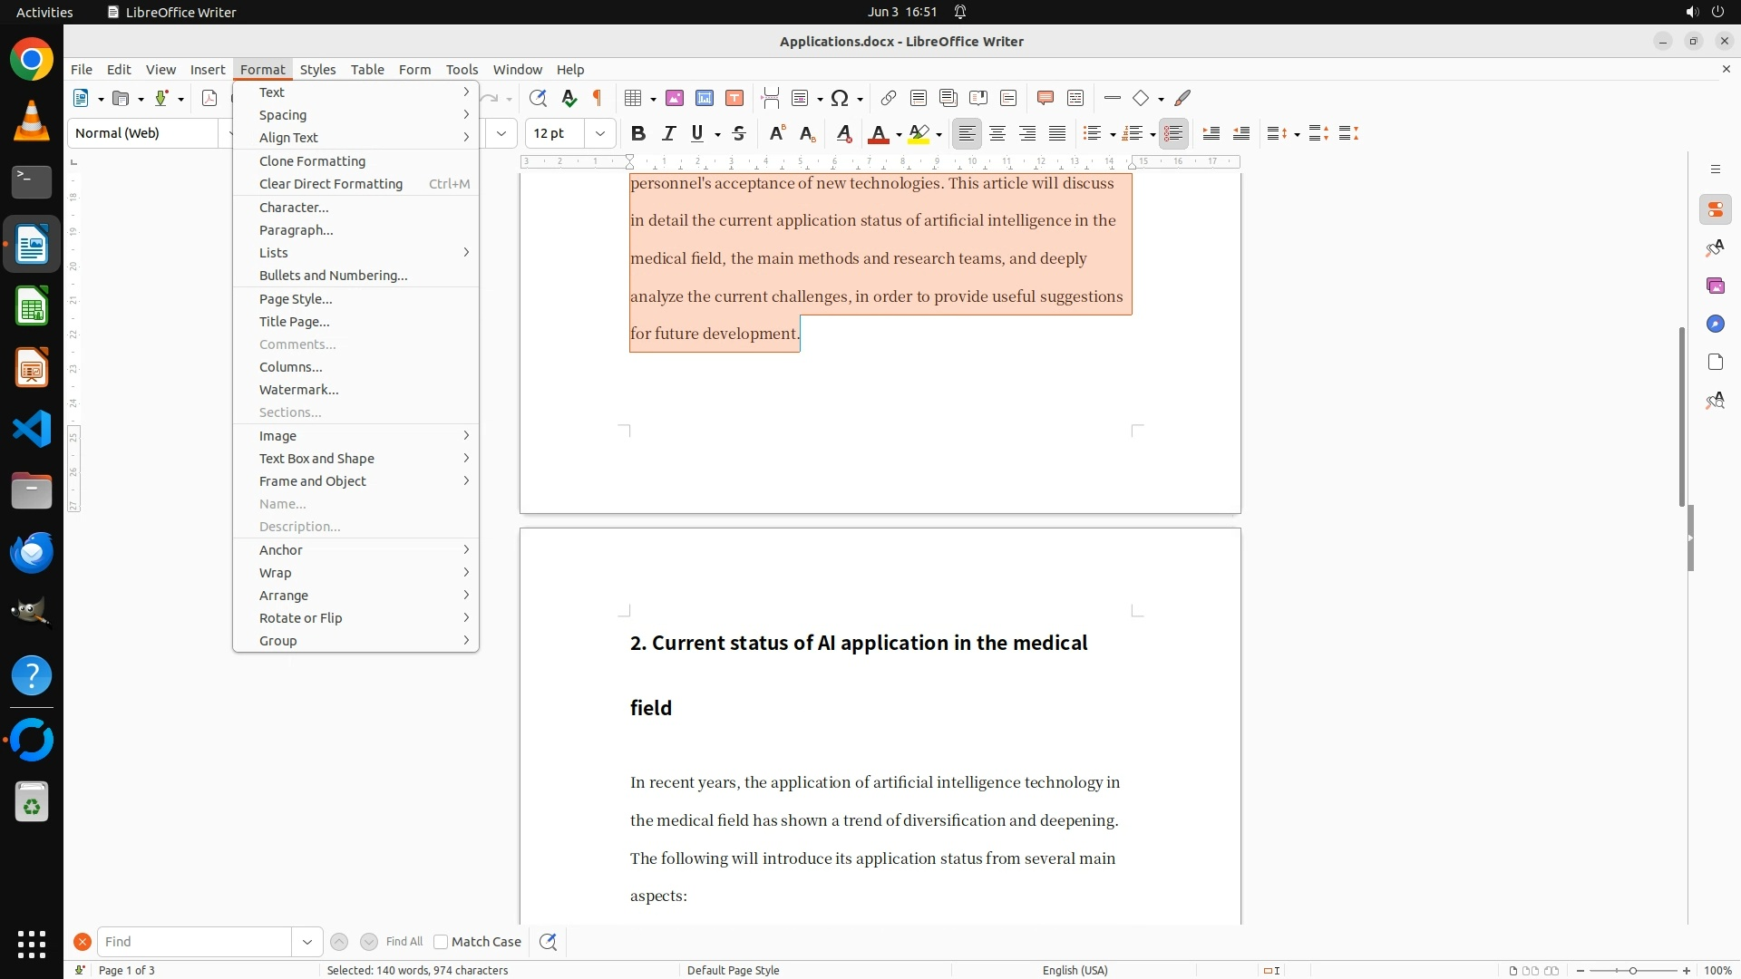Image resolution: width=1741 pixels, height=979 pixels.
Task: Toggle formatting marks pilcrow icon
Action: click(x=598, y=98)
